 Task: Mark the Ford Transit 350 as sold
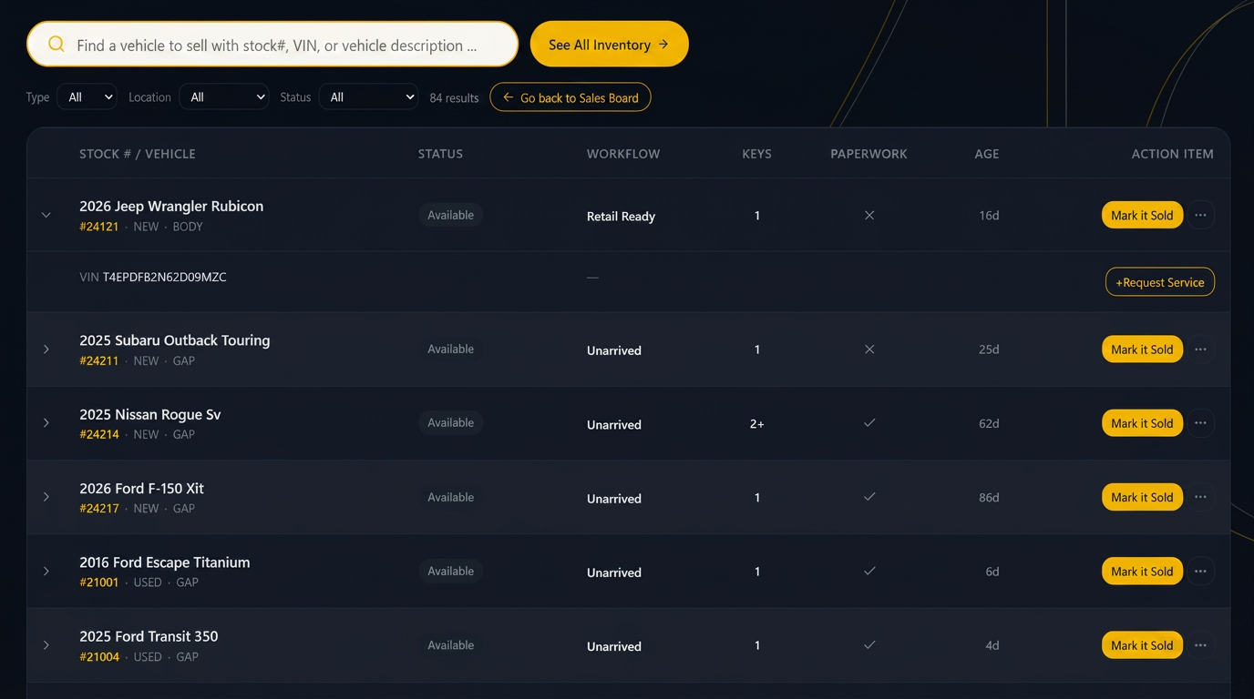[1142, 645]
